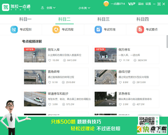The width and height of the screenshot is (168, 135).
Task: Click the 紧急停车 description 操纵离合器与制动踏板紧急停车
Action: click(135, 99)
